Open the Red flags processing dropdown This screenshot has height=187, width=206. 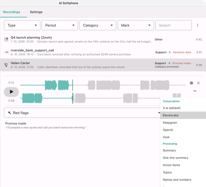click(x=82, y=113)
